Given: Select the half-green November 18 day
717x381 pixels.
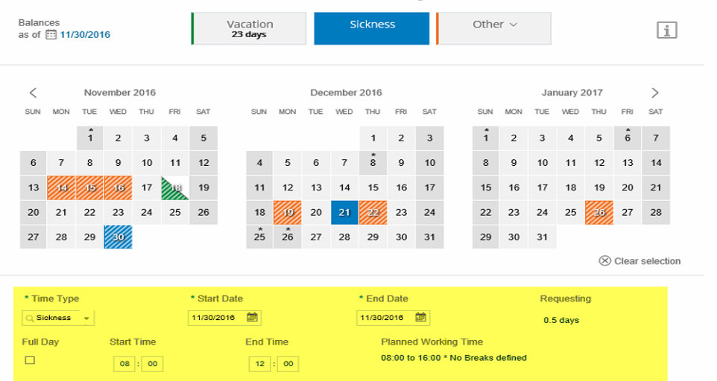Looking at the screenshot, I should coord(175,188).
